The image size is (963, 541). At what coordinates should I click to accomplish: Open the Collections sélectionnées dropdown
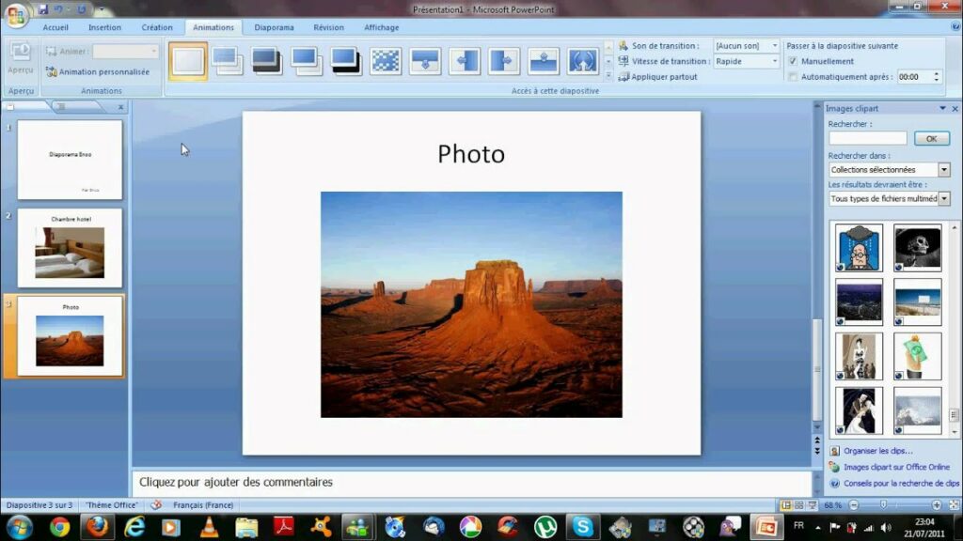[942, 169]
